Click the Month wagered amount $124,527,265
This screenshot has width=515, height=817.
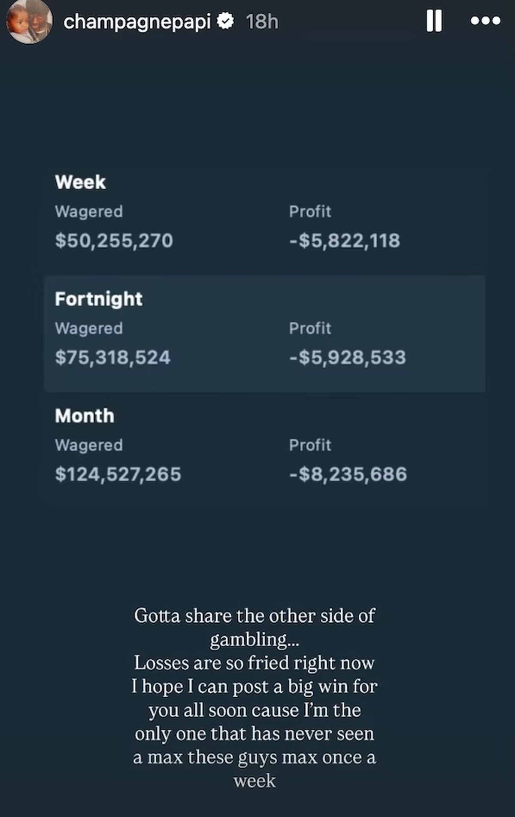[118, 474]
